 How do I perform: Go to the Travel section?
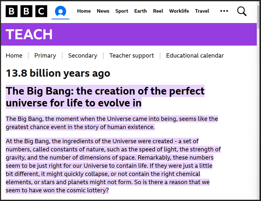[202, 11]
